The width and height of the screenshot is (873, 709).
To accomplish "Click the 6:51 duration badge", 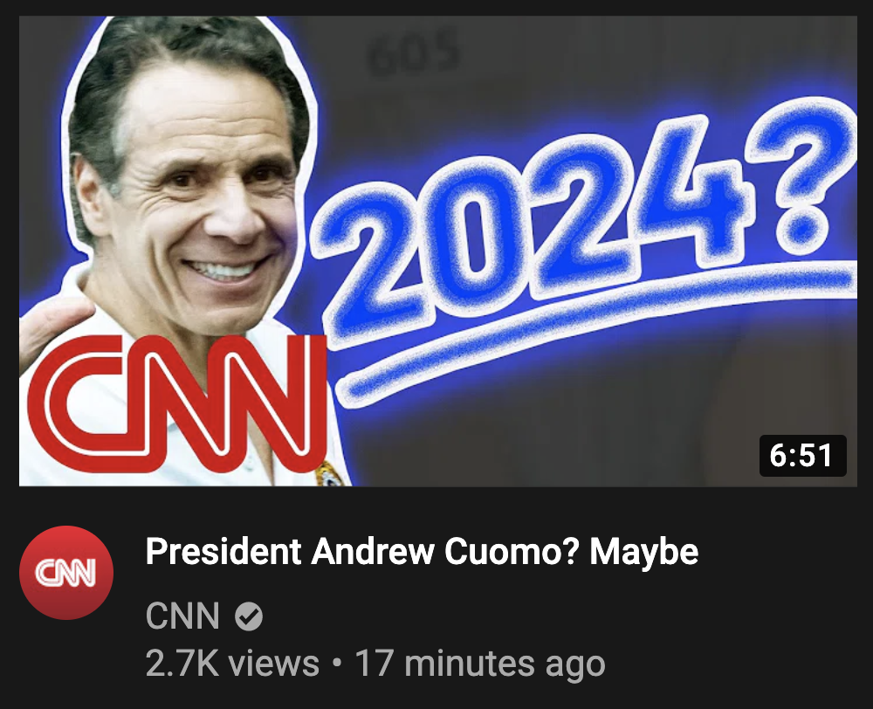I will point(802,456).
